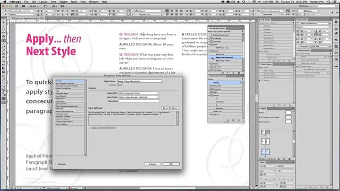Click OK in Paragraph Style Options
Viewport: 340px width, 191px height.
(171, 164)
